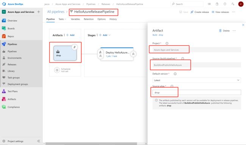The image size is (246, 145).
Task: Select the Pipeline tab
Action: point(50,19)
